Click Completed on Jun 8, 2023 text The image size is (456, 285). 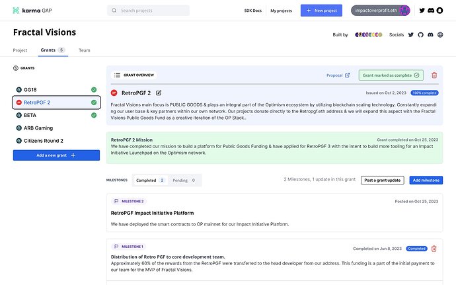click(x=377, y=249)
